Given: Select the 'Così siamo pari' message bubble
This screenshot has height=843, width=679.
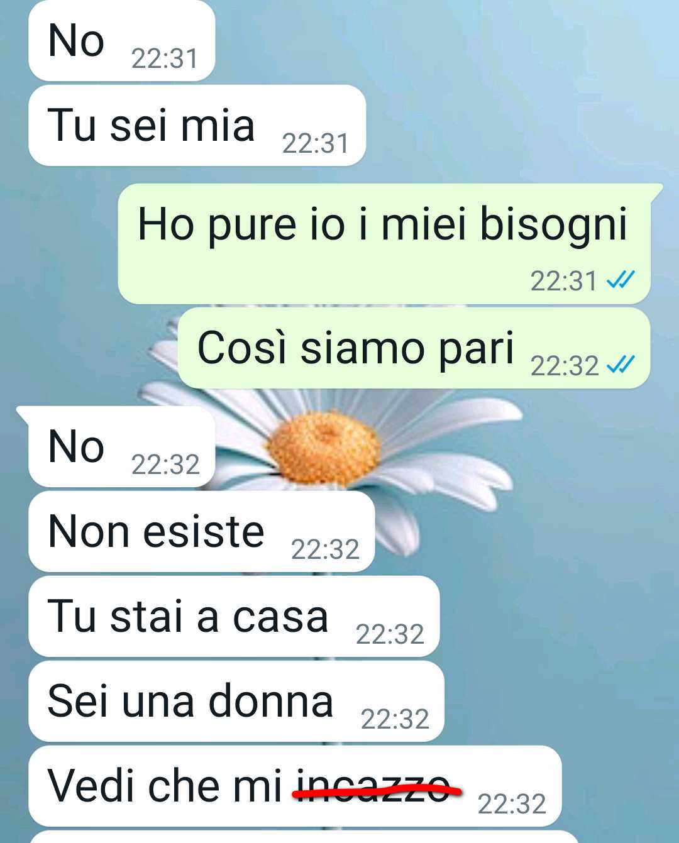Looking at the screenshot, I should click(414, 348).
